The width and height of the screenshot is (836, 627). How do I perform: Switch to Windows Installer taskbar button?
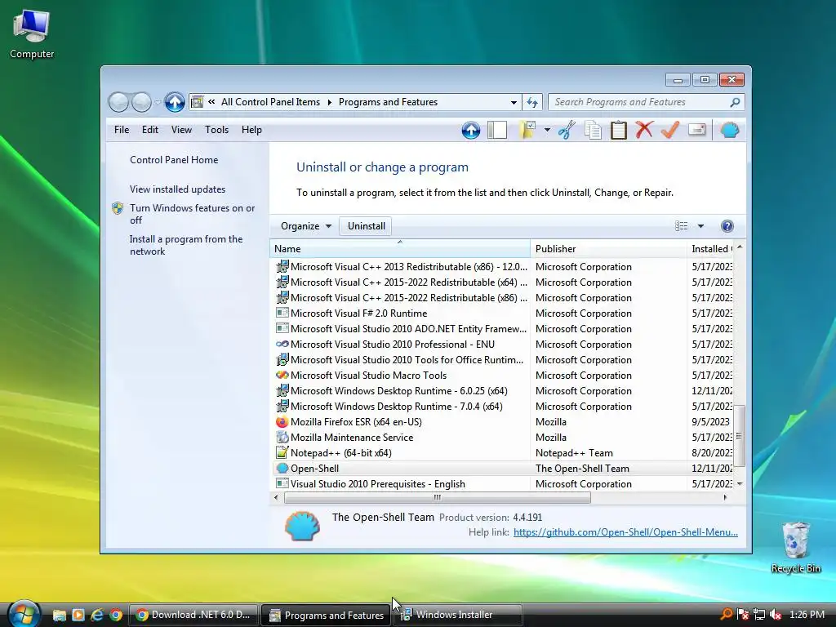click(459, 615)
